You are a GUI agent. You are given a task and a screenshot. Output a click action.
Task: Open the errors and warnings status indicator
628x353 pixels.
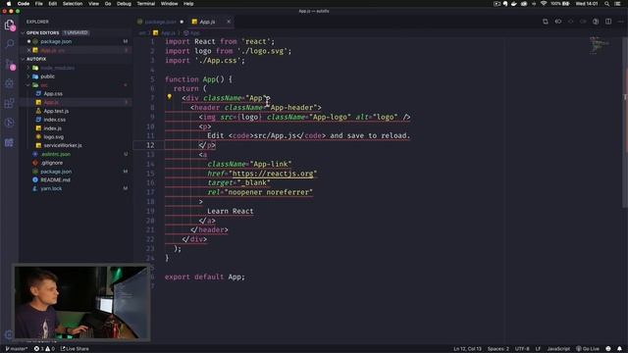44,349
